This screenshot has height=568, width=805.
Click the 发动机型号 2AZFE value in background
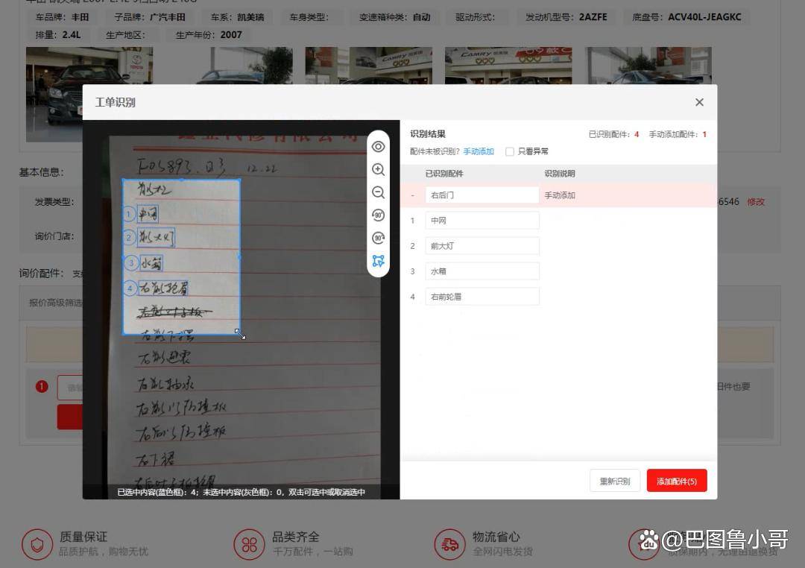coord(593,17)
